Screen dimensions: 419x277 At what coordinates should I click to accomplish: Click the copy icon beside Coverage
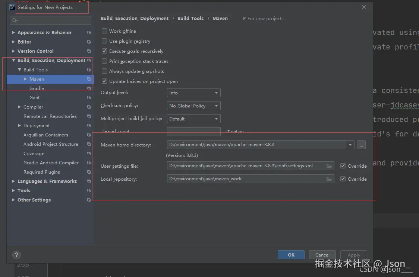[x=89, y=154]
